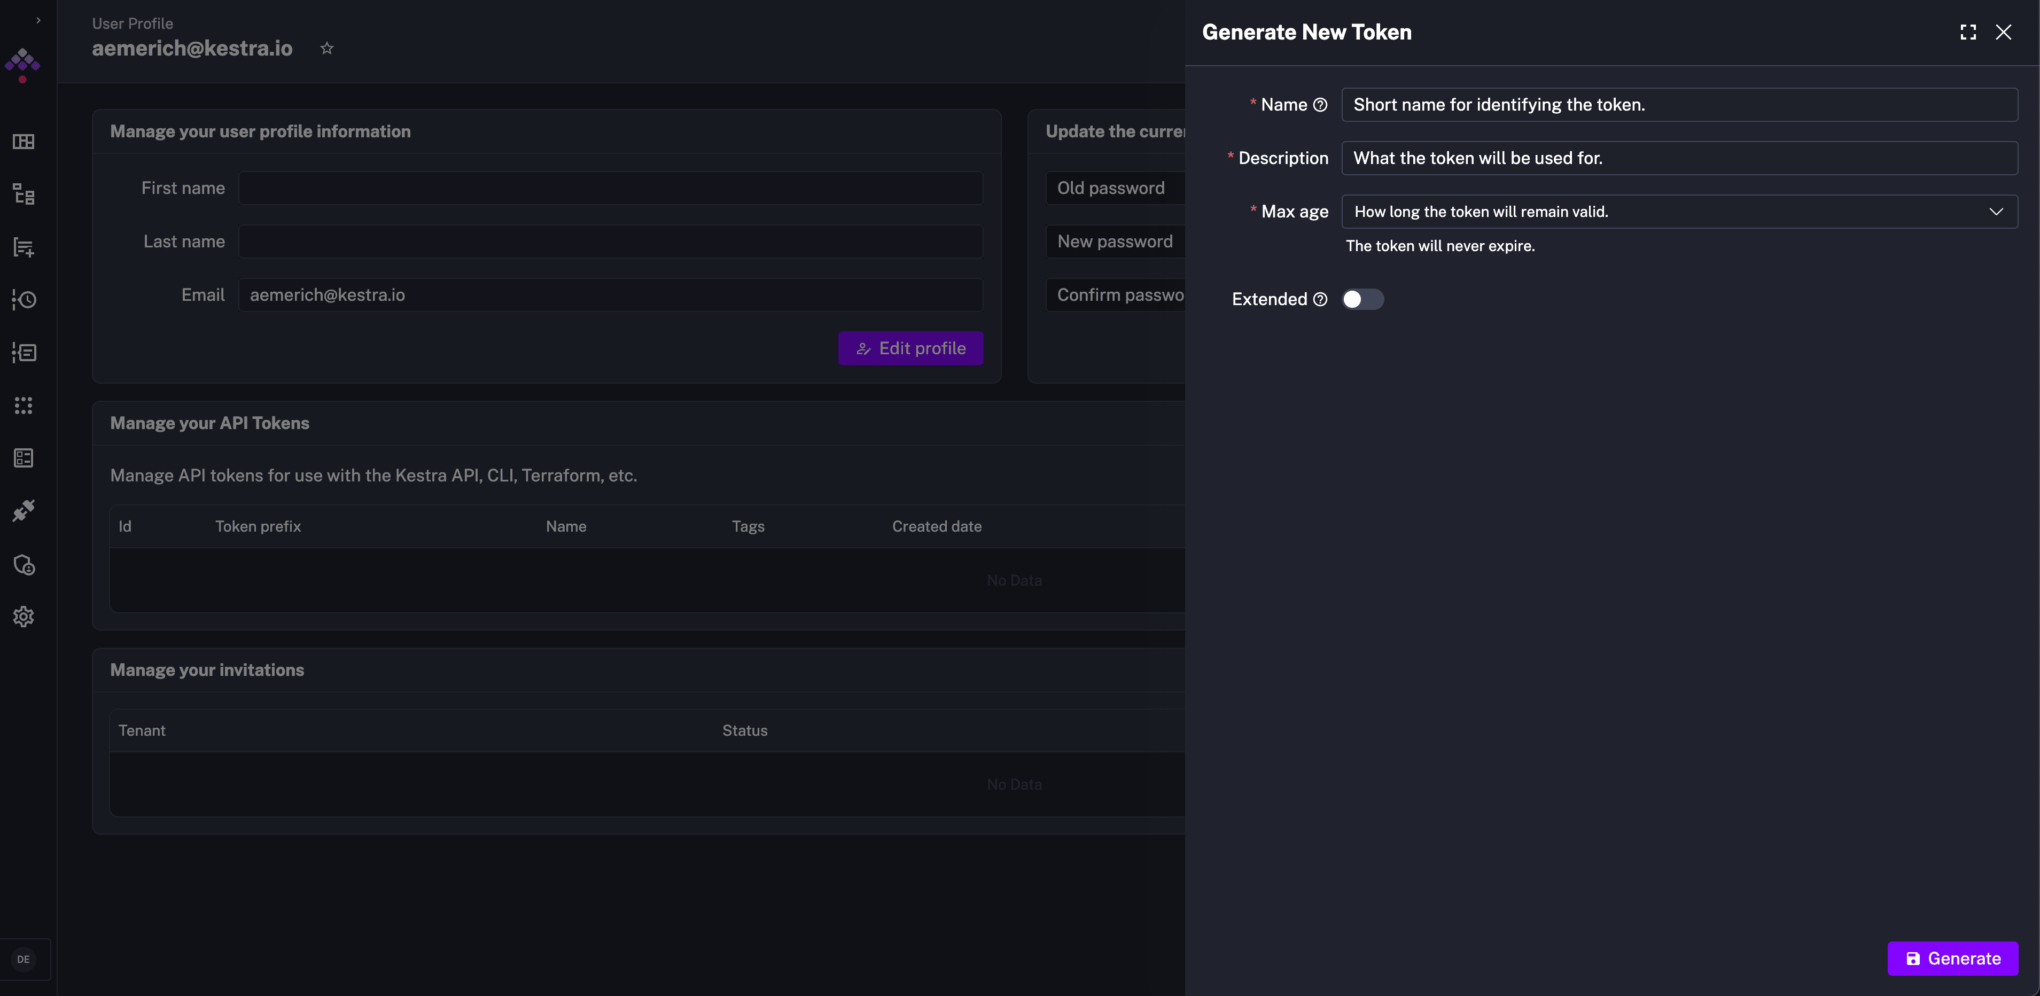The image size is (2040, 996).
Task: Open Settings from the sidebar gear
Action: [x=24, y=616]
